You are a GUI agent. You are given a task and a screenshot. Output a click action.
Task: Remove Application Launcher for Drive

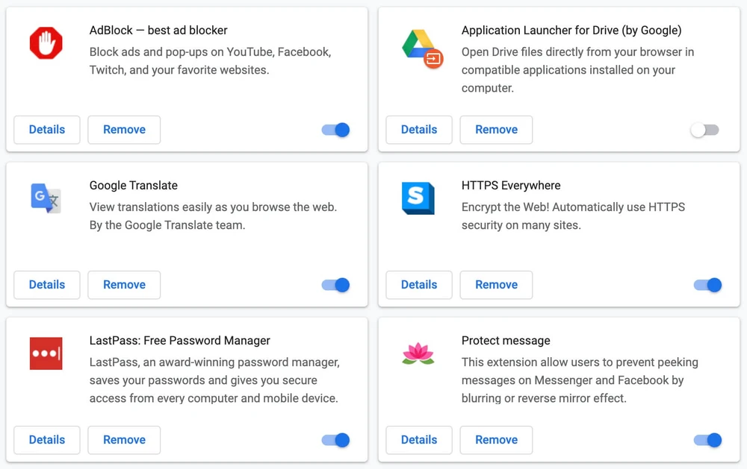(x=496, y=130)
